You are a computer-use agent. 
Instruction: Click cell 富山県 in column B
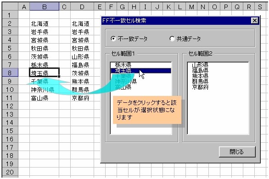pyautogui.click(x=44, y=98)
